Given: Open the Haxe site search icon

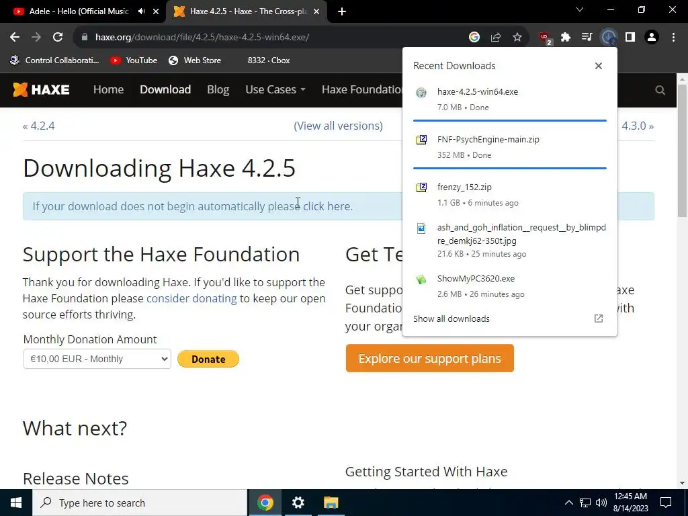Looking at the screenshot, I should [x=660, y=91].
